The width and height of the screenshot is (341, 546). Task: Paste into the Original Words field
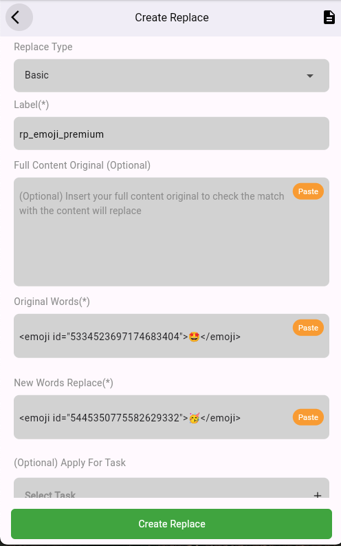click(308, 328)
